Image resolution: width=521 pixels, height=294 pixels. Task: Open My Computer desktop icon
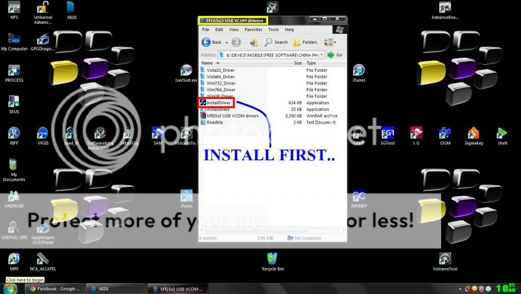tap(14, 42)
